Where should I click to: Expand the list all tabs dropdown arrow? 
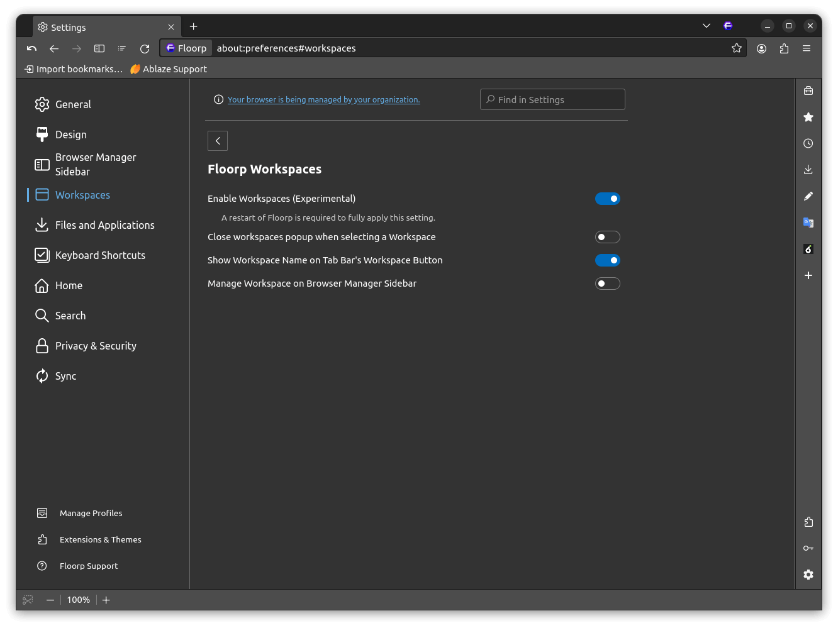[707, 26]
